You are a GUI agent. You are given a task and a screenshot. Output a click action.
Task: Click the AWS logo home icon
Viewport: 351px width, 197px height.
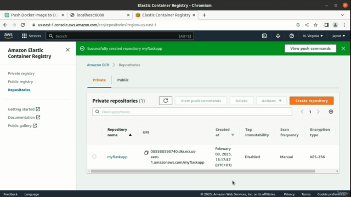point(9,36)
